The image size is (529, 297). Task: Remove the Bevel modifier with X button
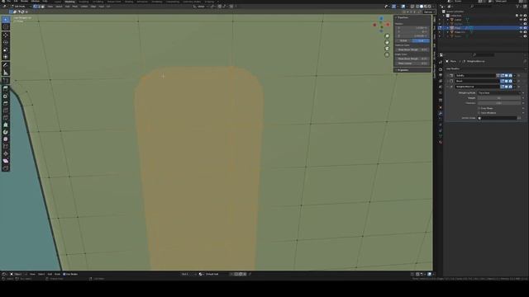pyautogui.click(x=519, y=81)
